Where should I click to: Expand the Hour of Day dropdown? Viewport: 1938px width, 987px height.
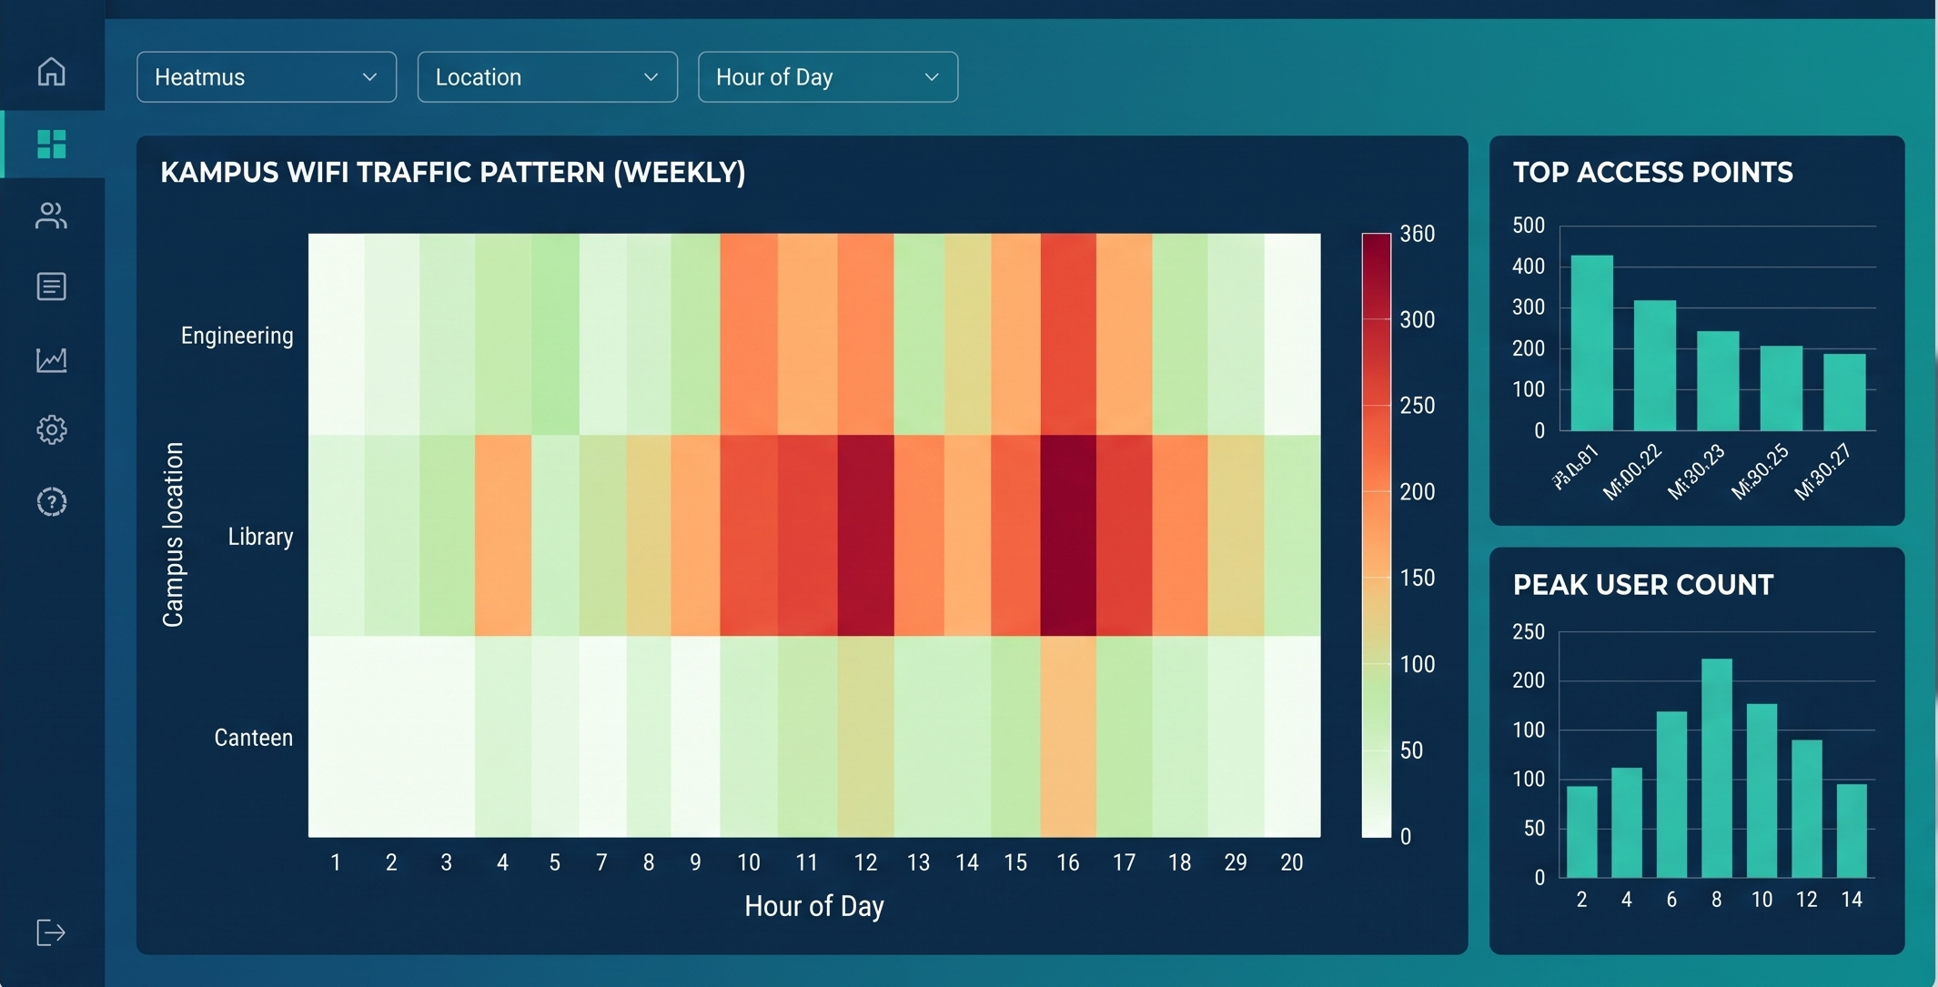tap(828, 77)
